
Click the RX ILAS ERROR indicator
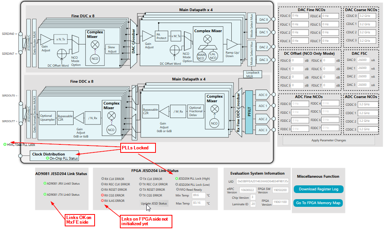[102, 201]
